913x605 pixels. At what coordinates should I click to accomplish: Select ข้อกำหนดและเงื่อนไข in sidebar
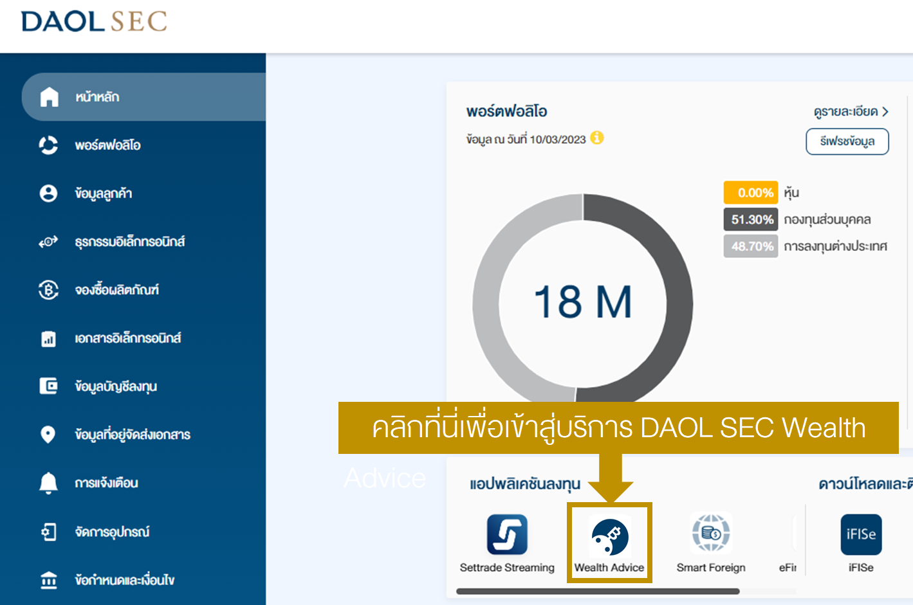pyautogui.click(x=124, y=580)
